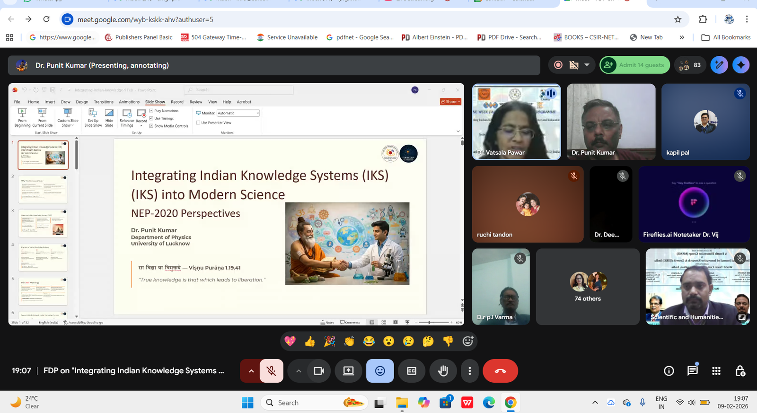
Task: Open the share screen control
Action: pos(348,371)
